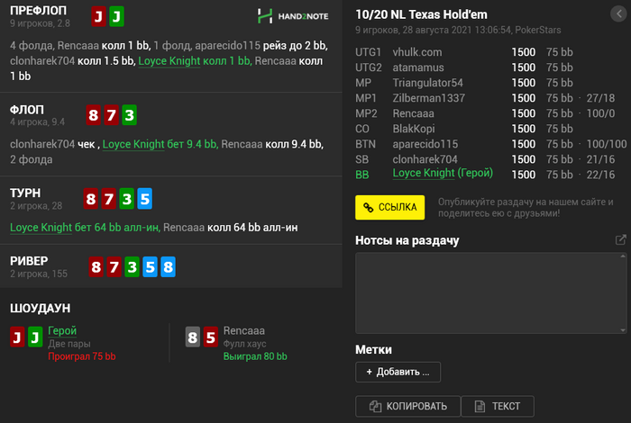Click the green 3 card on the flop
The image size is (631, 423).
click(129, 115)
